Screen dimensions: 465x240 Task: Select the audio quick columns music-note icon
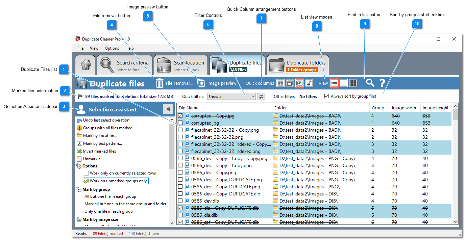(308, 83)
